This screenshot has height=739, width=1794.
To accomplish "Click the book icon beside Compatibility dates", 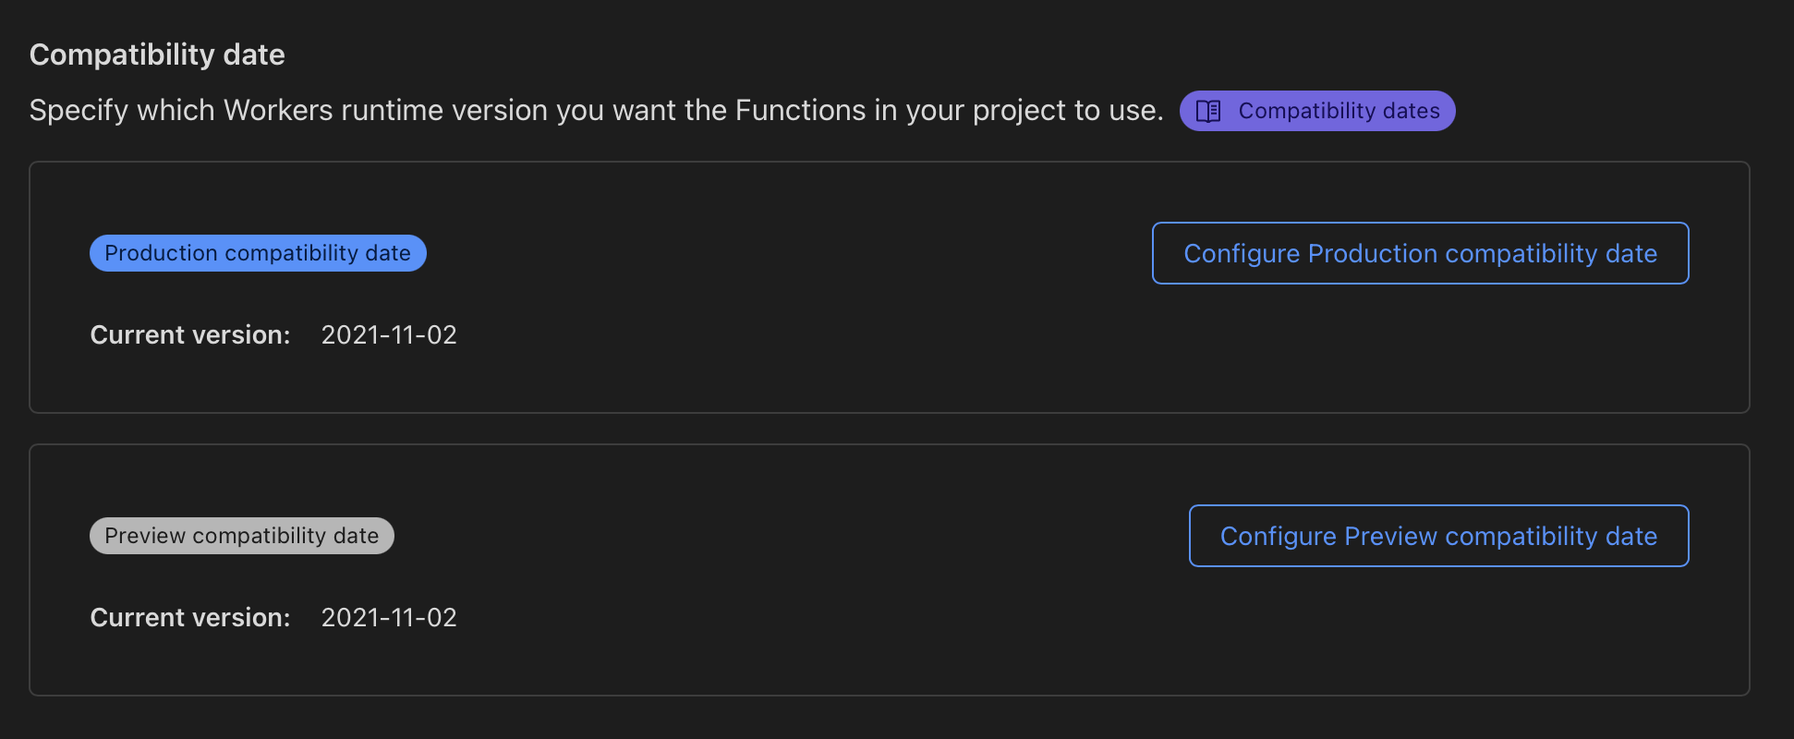I will (1208, 112).
